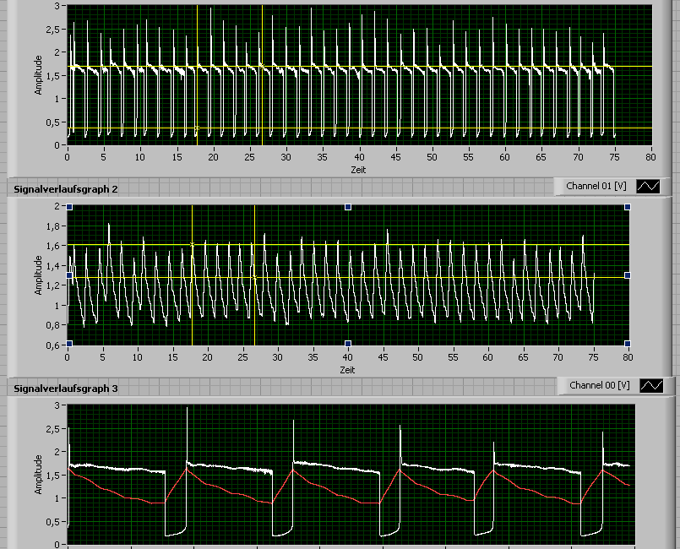The image size is (680, 549).
Task: Click the x-axis value '80' on graph 2
Action: (x=628, y=358)
